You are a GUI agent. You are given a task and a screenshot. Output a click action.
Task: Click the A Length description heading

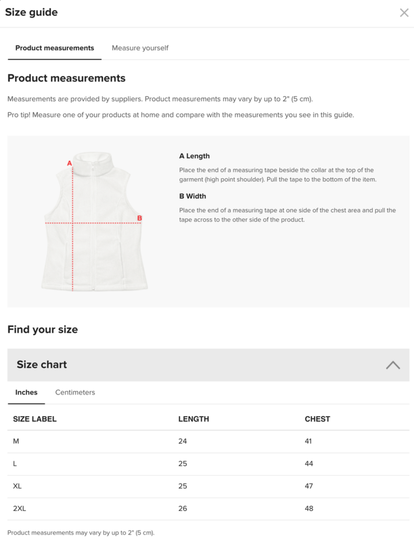pyautogui.click(x=194, y=156)
